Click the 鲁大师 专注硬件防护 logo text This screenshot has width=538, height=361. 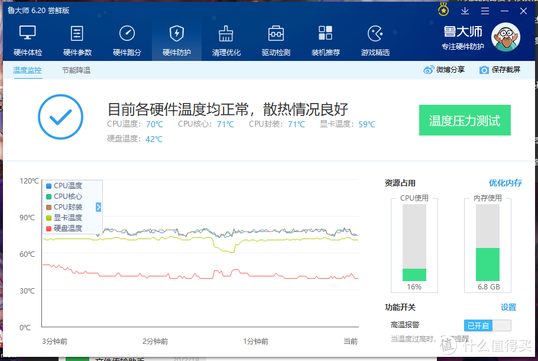tap(463, 38)
